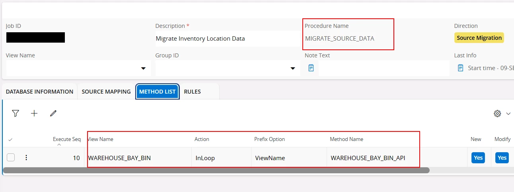
Task: Open the filter icon in Method List
Action: click(x=16, y=114)
